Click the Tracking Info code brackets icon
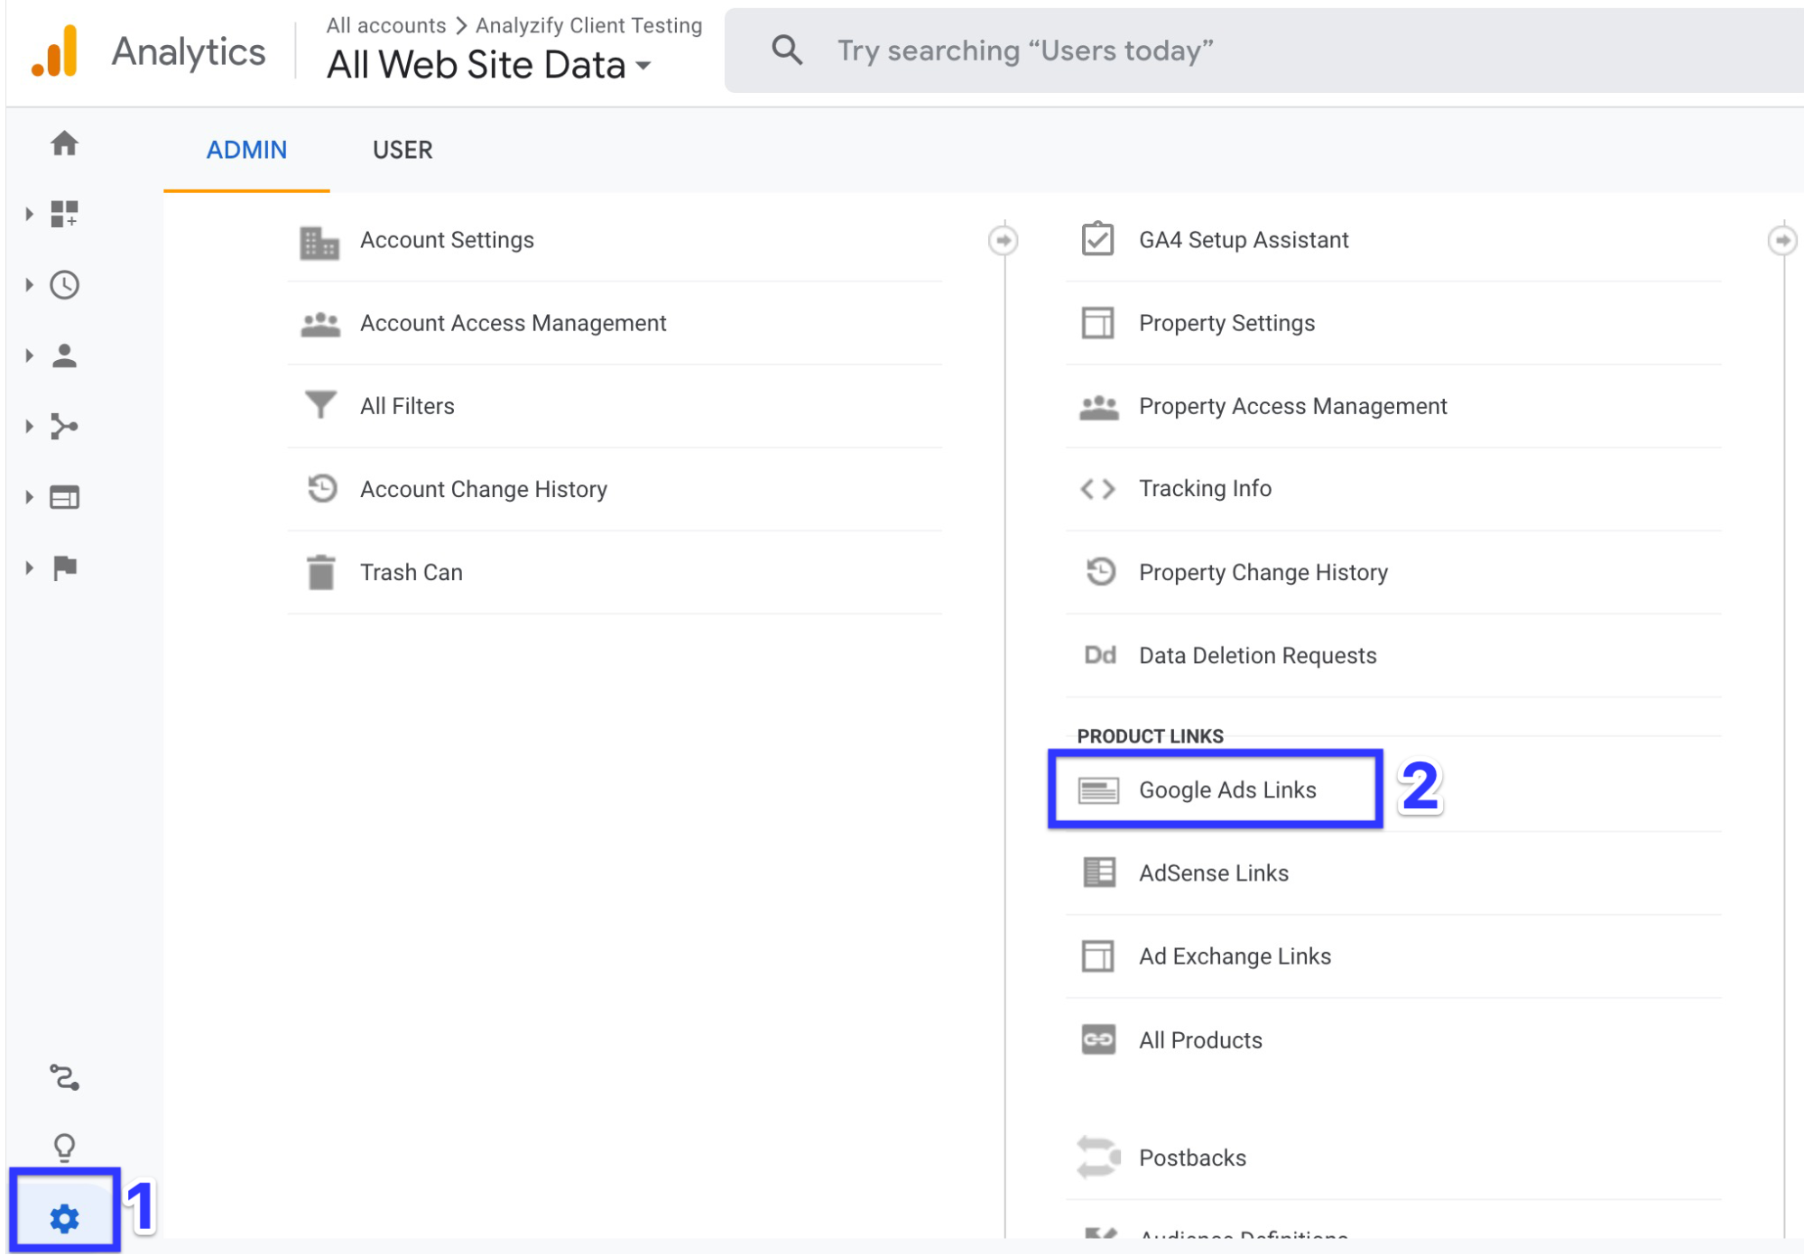 pos(1098,489)
